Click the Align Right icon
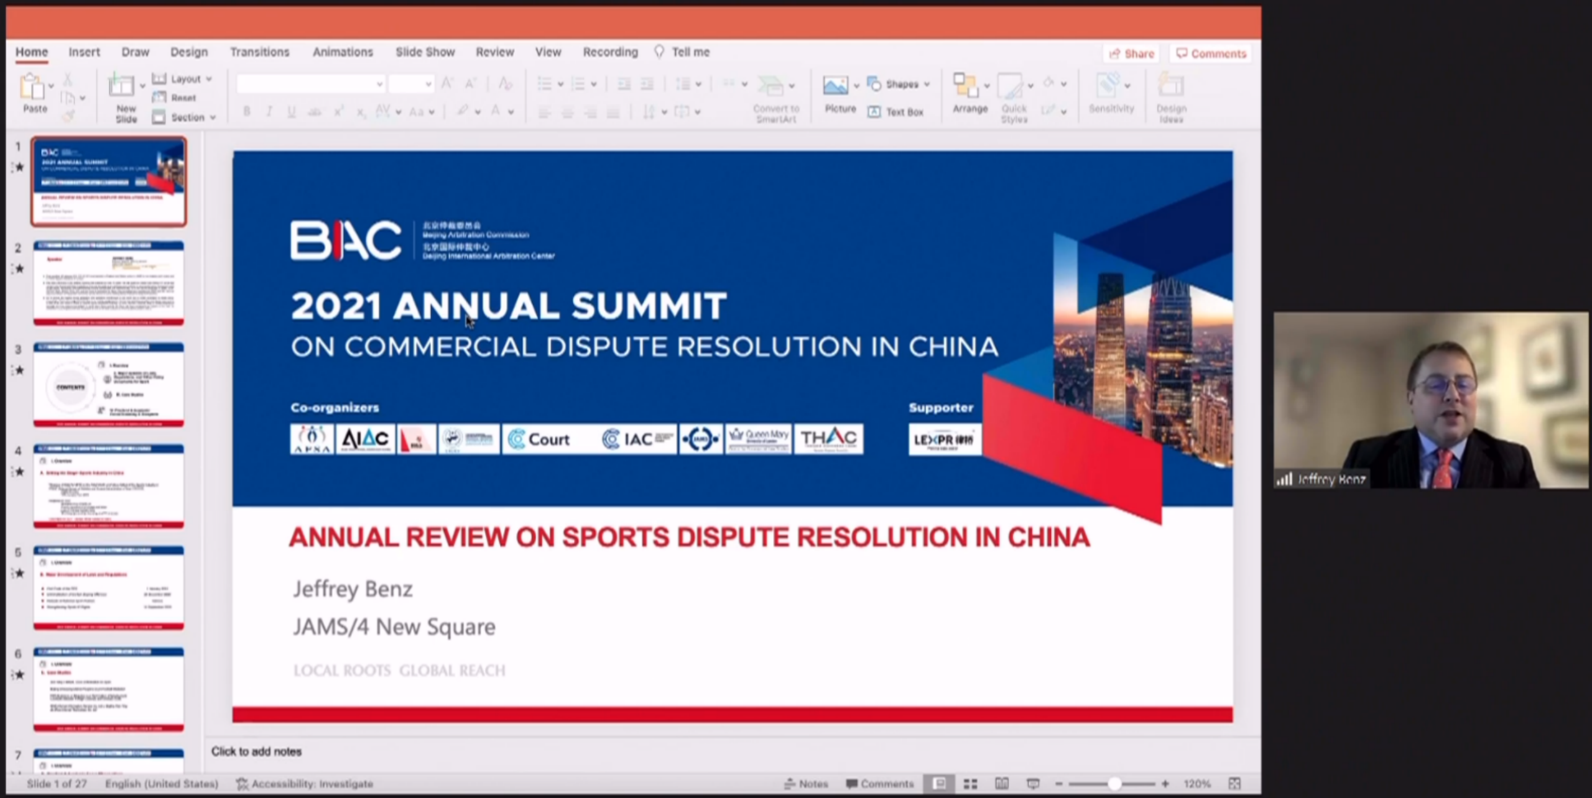Screen dimensions: 1592x798 590,112
